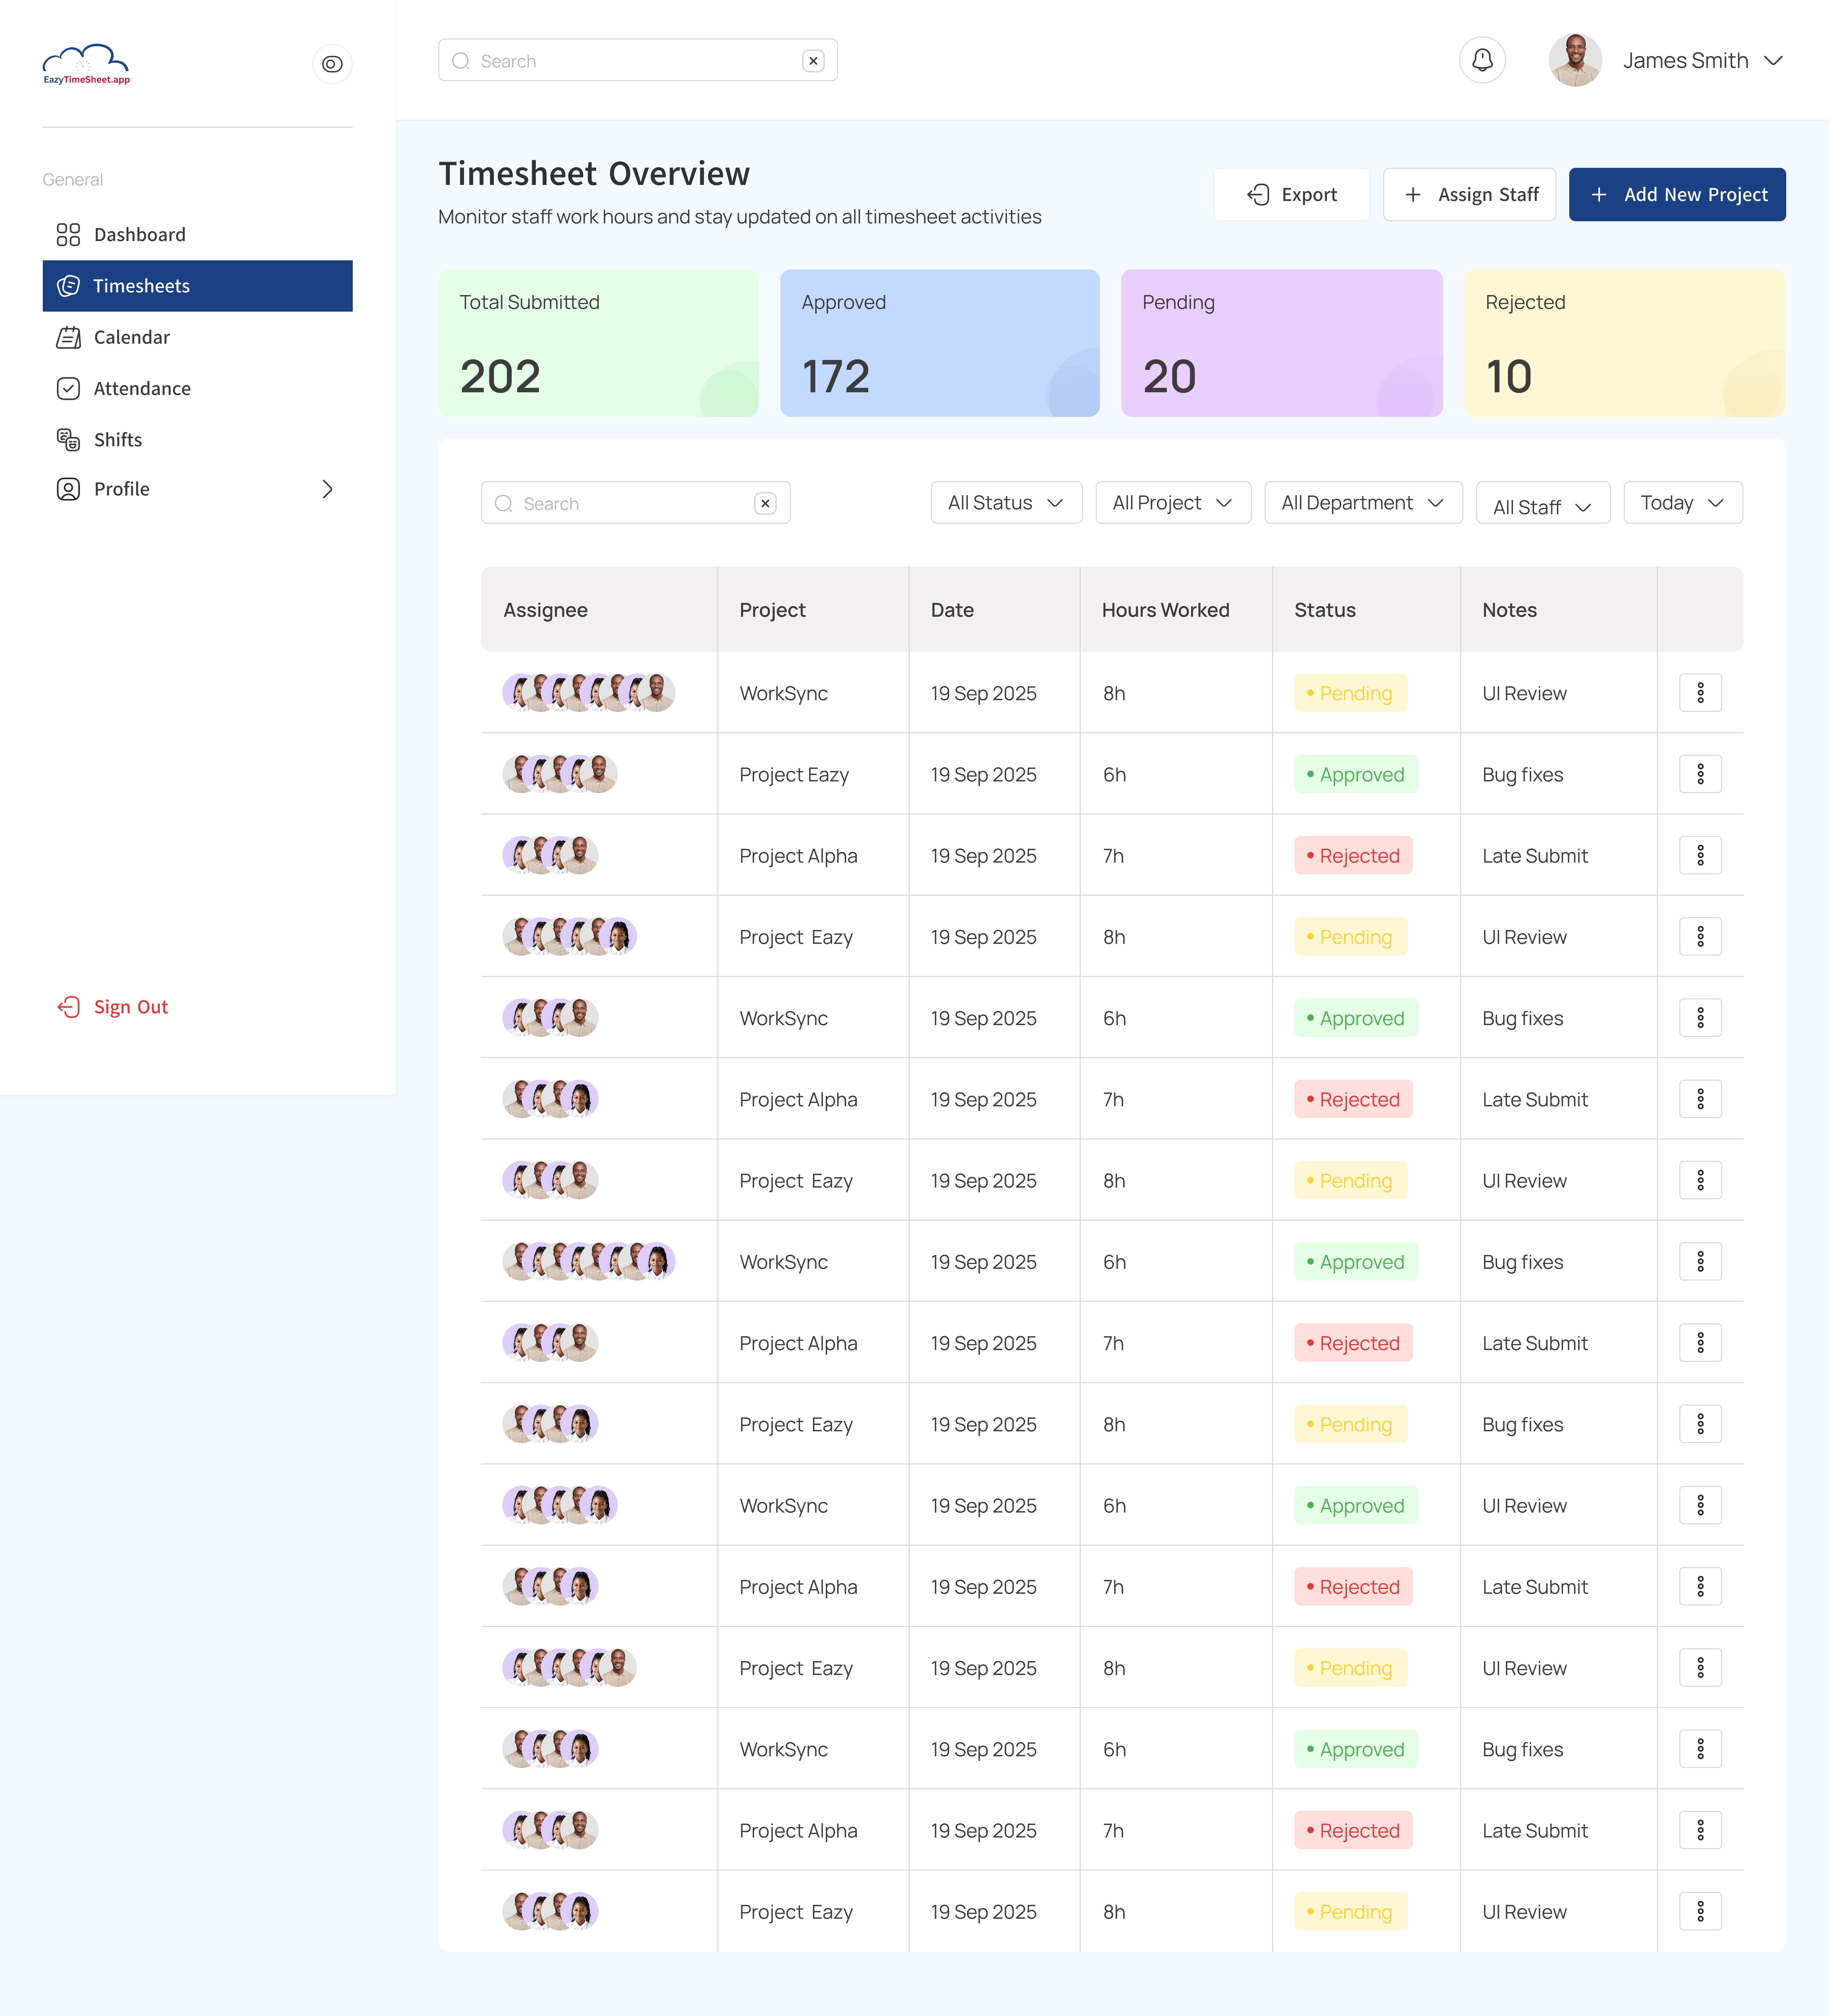Select the Calendar item in the sidebar
This screenshot has height=2016, width=1829.
click(131, 337)
